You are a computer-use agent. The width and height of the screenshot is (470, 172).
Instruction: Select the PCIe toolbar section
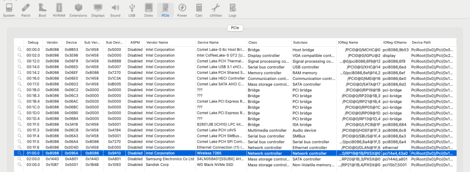[x=165, y=10]
